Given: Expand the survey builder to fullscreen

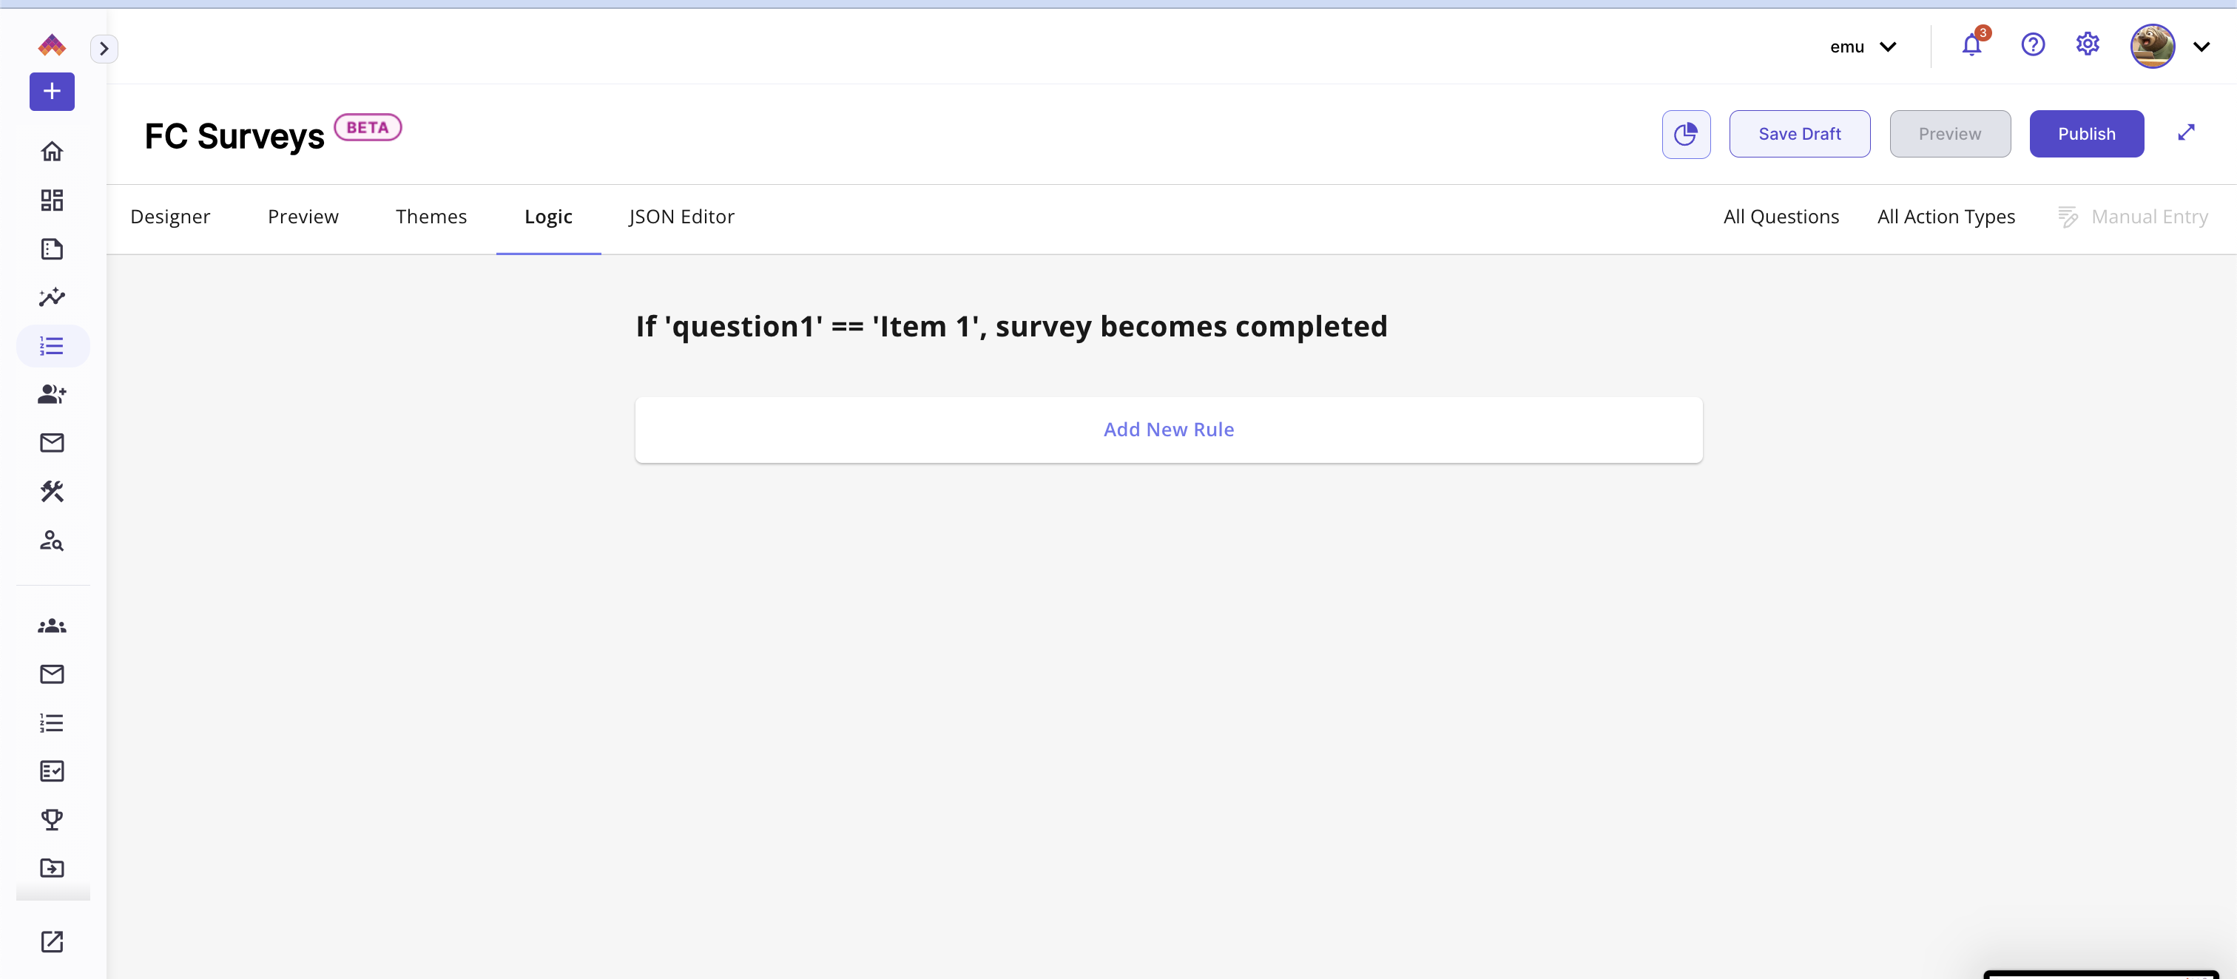Looking at the screenshot, I should click(2187, 133).
